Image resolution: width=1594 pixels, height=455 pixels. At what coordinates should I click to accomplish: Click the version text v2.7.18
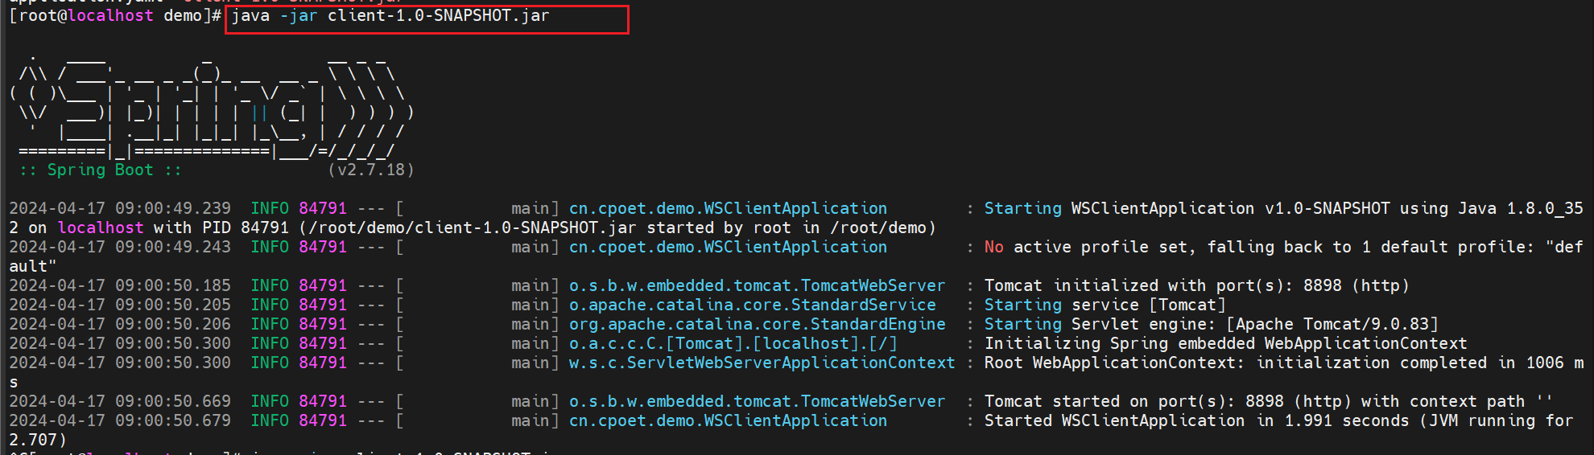tap(371, 170)
